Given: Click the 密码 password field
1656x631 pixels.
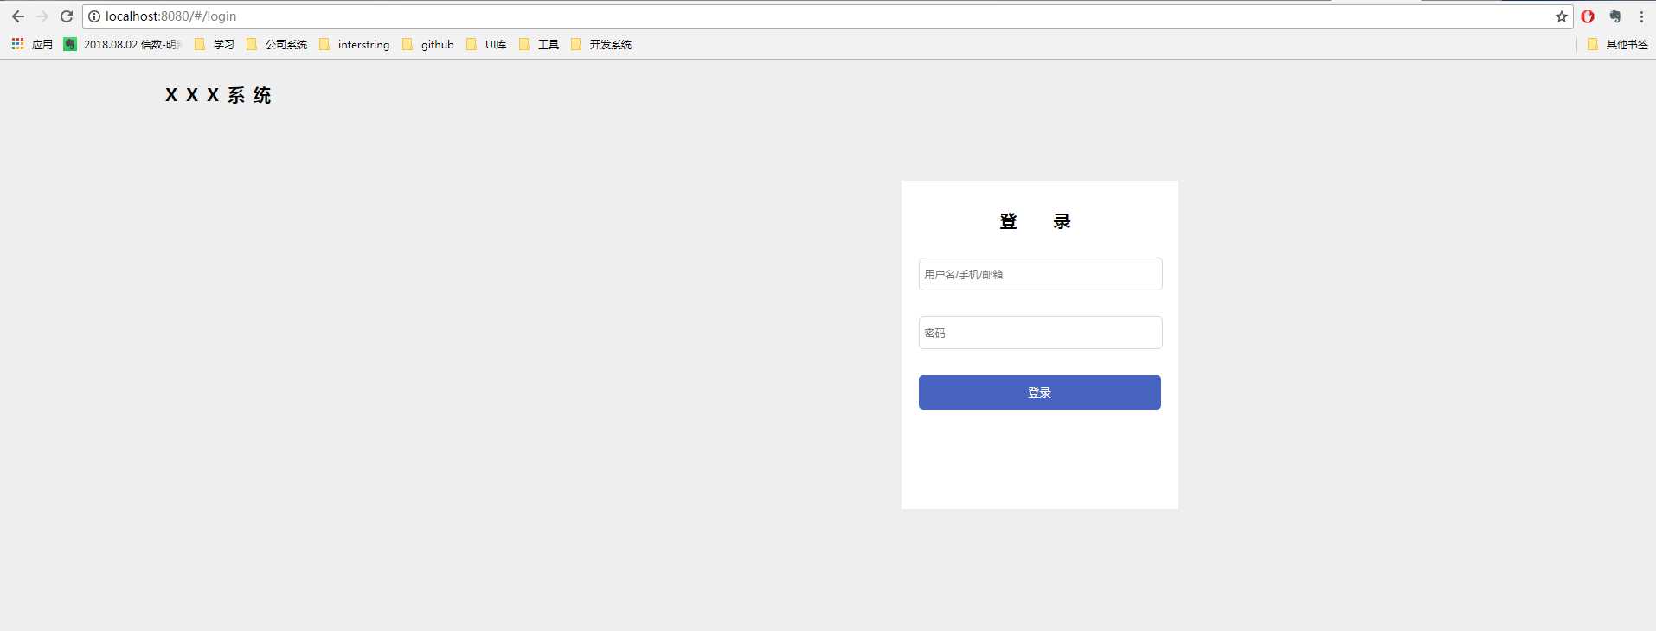Looking at the screenshot, I should click(x=1040, y=333).
